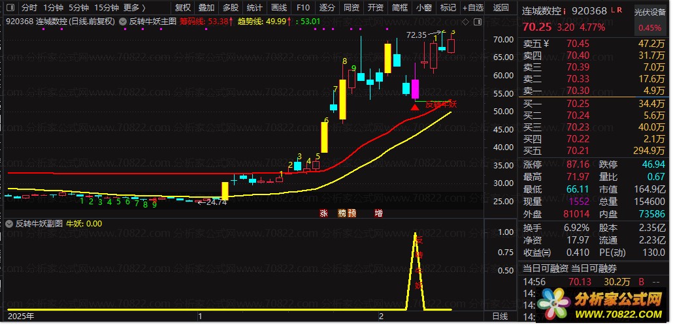Switch to 15分钟 chart period
Image resolution: width=673 pixels, height=325 pixels.
(106, 7)
